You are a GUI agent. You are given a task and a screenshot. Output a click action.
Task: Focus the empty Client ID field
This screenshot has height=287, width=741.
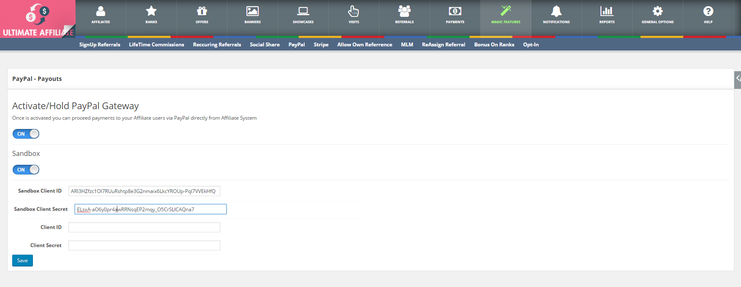coord(144,227)
